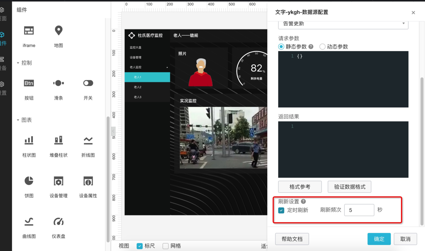Click the 格式参考 button
This screenshot has width=425, height=251.
(x=300, y=187)
